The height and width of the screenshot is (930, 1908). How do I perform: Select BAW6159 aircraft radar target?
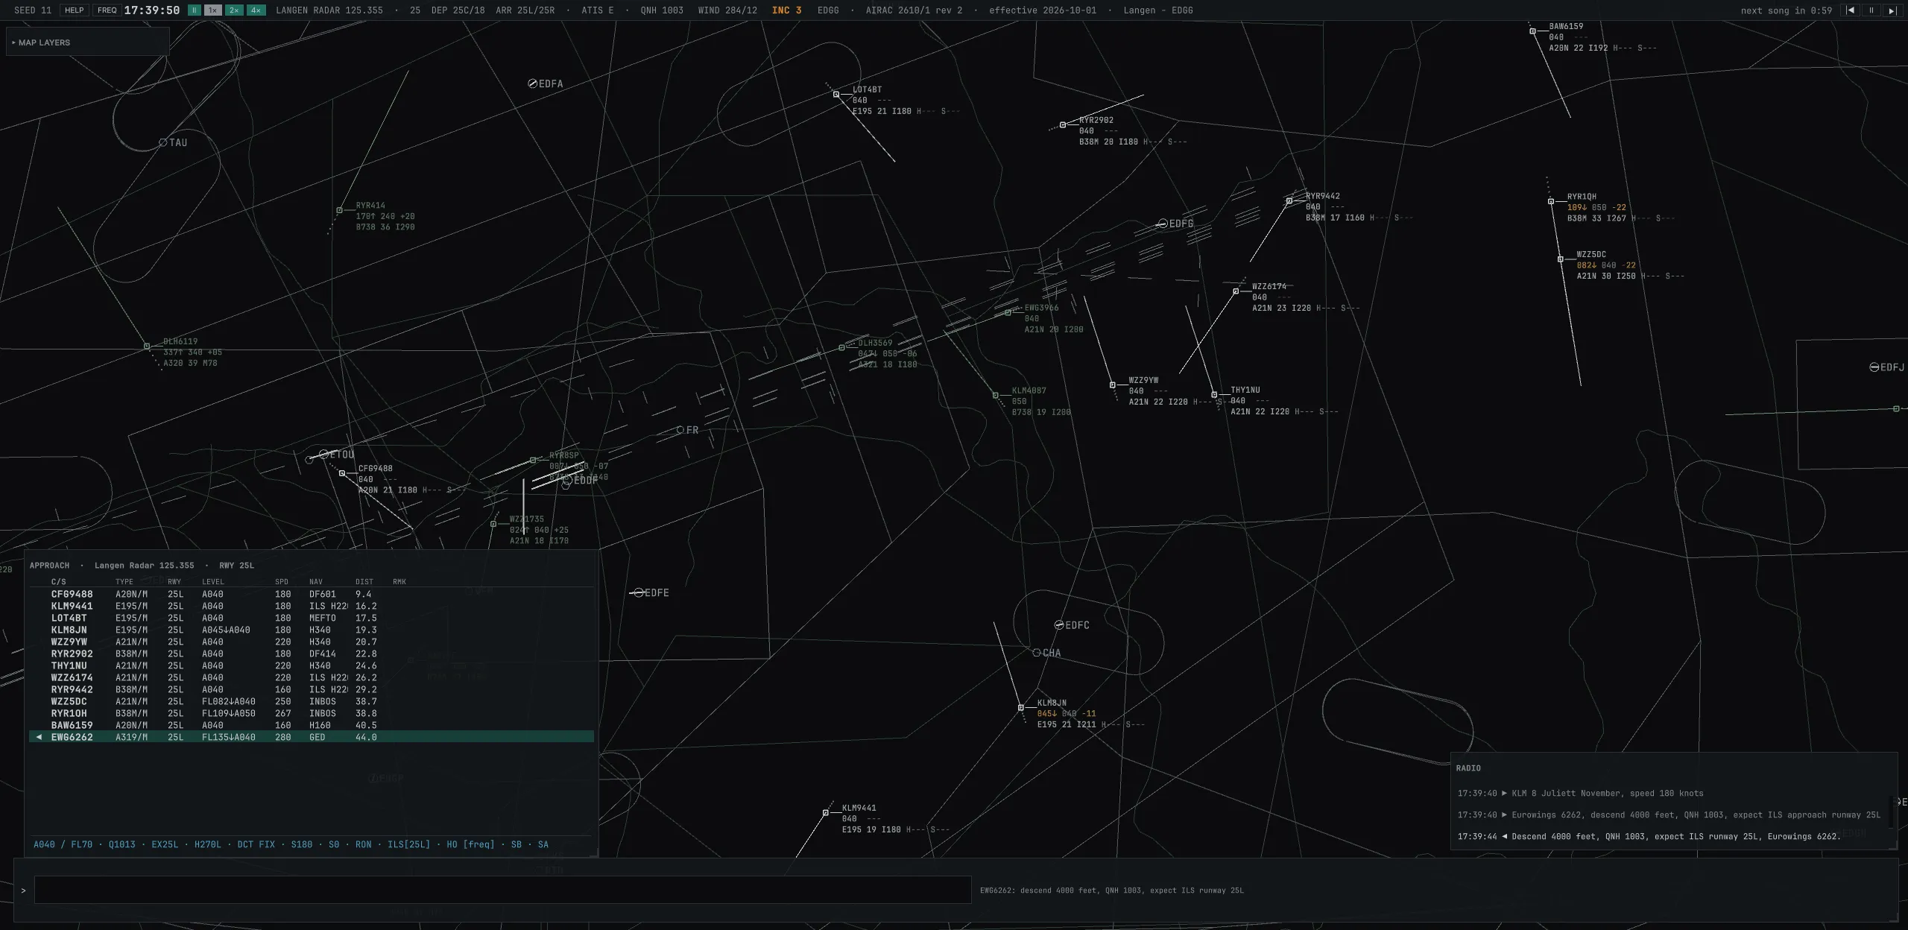pos(1532,31)
